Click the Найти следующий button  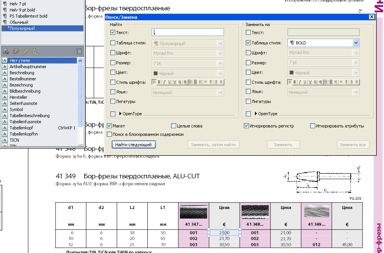[x=134, y=145]
